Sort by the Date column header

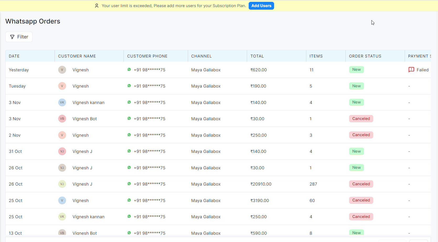(x=14, y=56)
